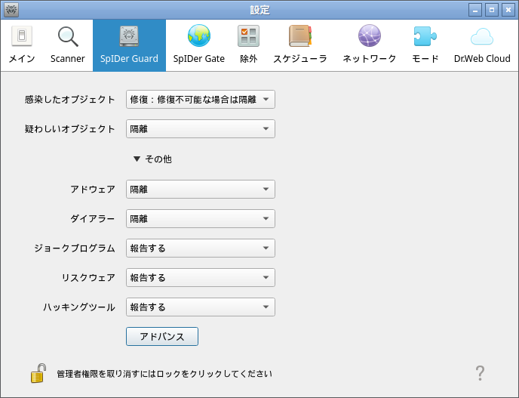
Task: Switch to the 除外 tab label
Action: (249, 59)
